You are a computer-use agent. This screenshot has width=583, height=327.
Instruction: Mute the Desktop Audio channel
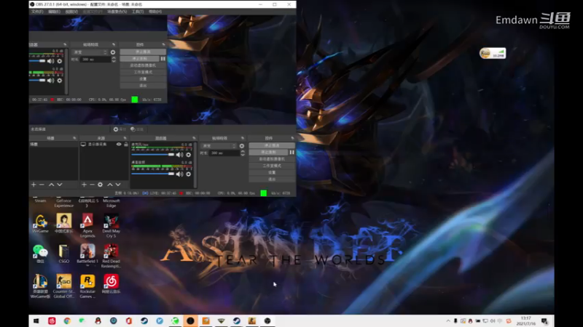[x=179, y=174]
